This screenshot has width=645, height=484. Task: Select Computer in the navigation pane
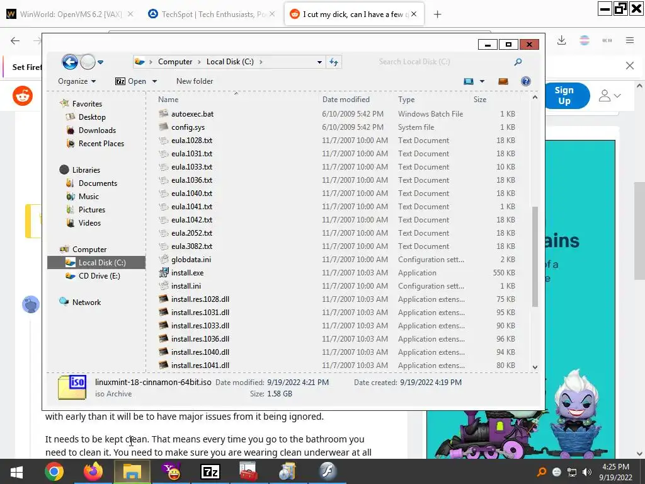89,250
